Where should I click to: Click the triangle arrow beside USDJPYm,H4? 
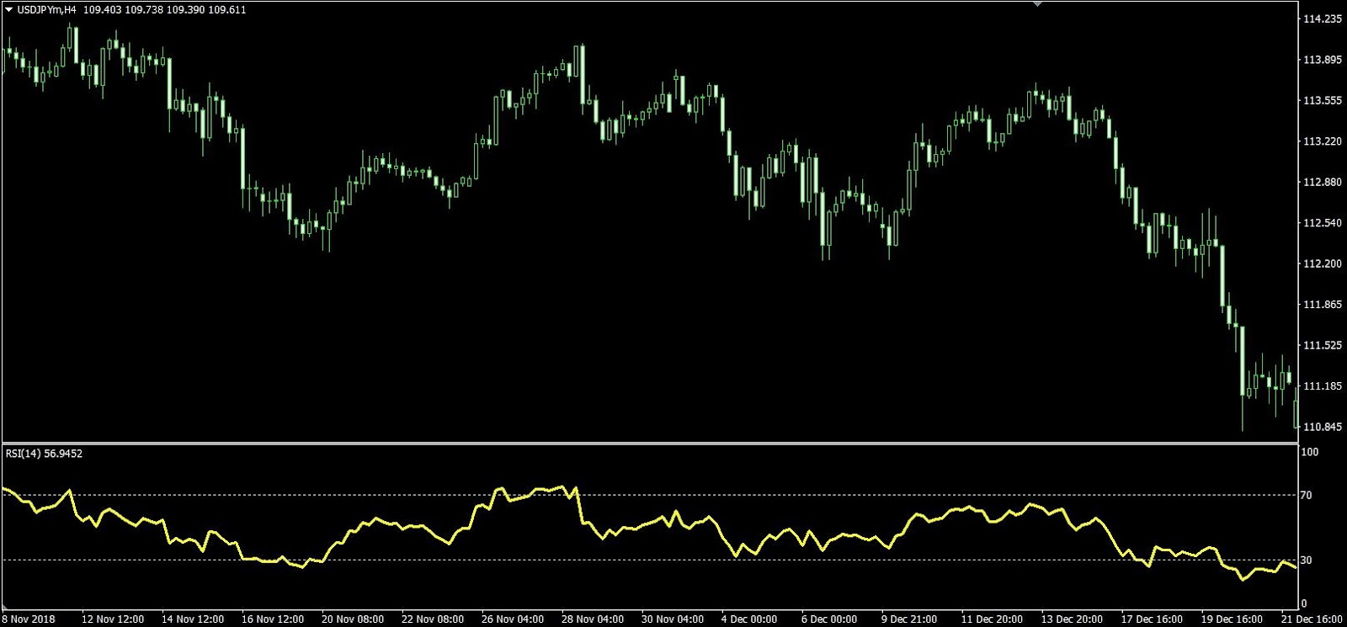[x=9, y=10]
